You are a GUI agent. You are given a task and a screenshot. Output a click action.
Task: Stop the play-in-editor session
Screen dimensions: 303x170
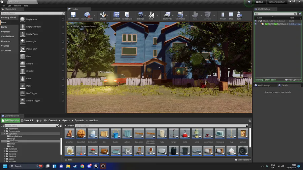tap(231, 16)
